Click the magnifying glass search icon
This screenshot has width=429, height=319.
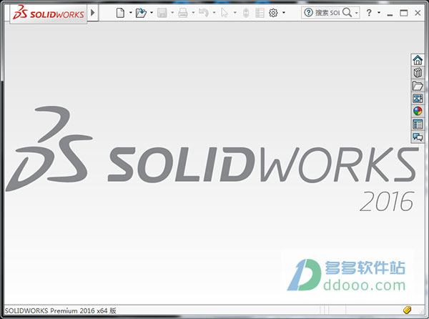tap(347, 12)
